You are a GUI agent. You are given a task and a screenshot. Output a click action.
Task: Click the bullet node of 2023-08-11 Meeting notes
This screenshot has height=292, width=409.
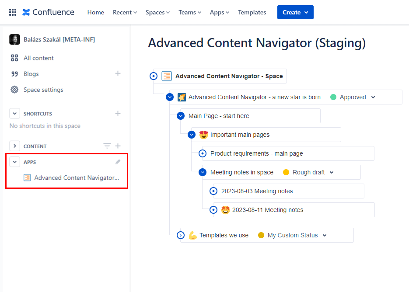click(x=213, y=210)
